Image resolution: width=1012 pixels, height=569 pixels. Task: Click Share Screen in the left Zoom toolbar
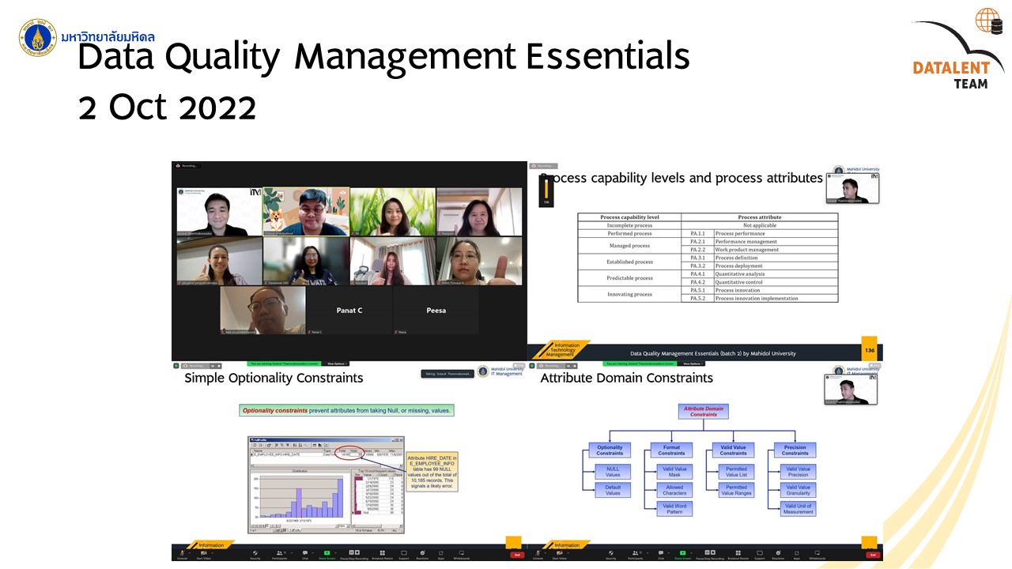(327, 554)
